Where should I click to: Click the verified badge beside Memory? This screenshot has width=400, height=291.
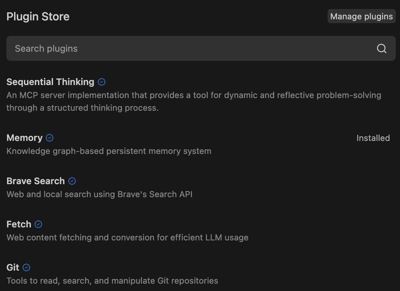point(50,138)
